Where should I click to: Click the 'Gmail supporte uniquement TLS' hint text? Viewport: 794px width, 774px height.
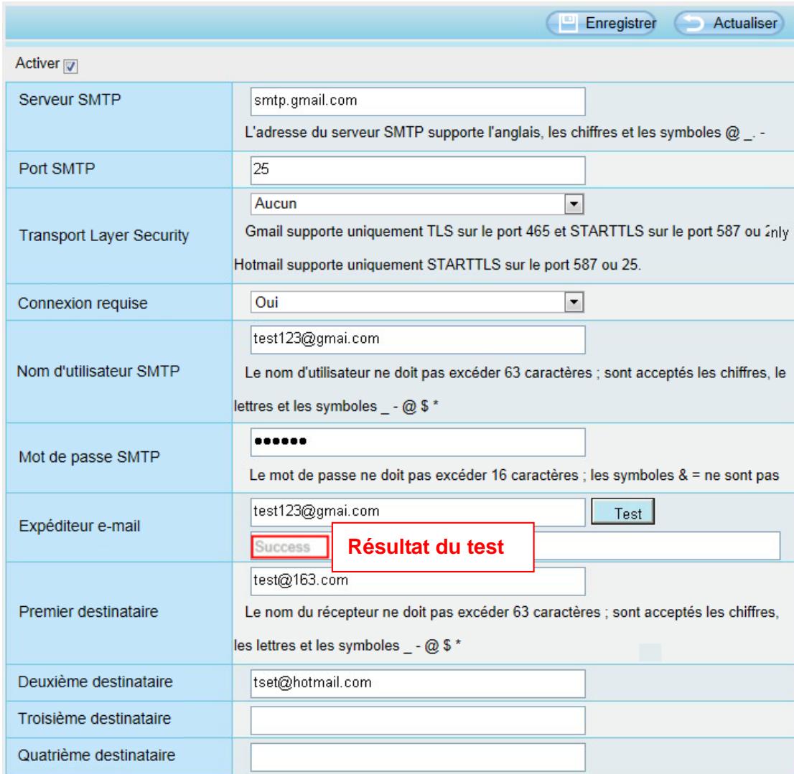point(516,232)
